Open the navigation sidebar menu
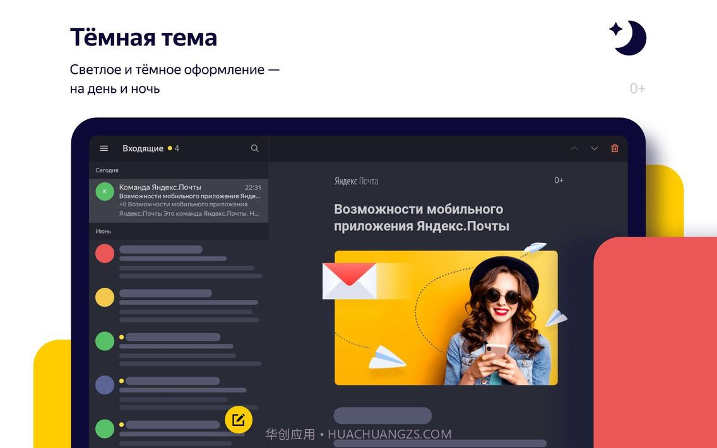This screenshot has height=448, width=717. (104, 148)
